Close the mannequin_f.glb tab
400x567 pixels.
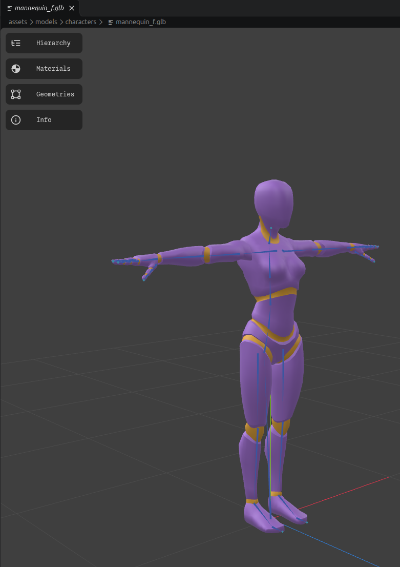[72, 8]
